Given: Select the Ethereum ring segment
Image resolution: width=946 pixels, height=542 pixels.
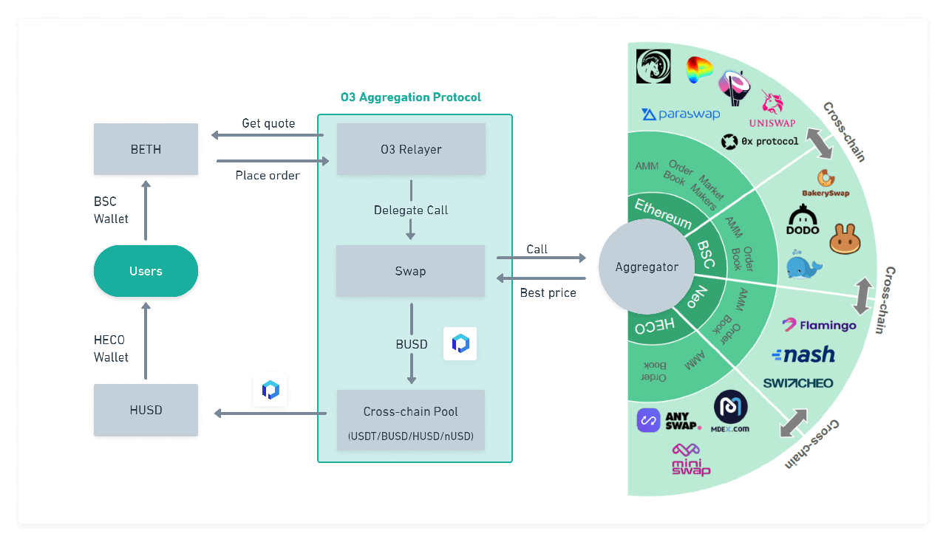Looking at the screenshot, I should (664, 215).
